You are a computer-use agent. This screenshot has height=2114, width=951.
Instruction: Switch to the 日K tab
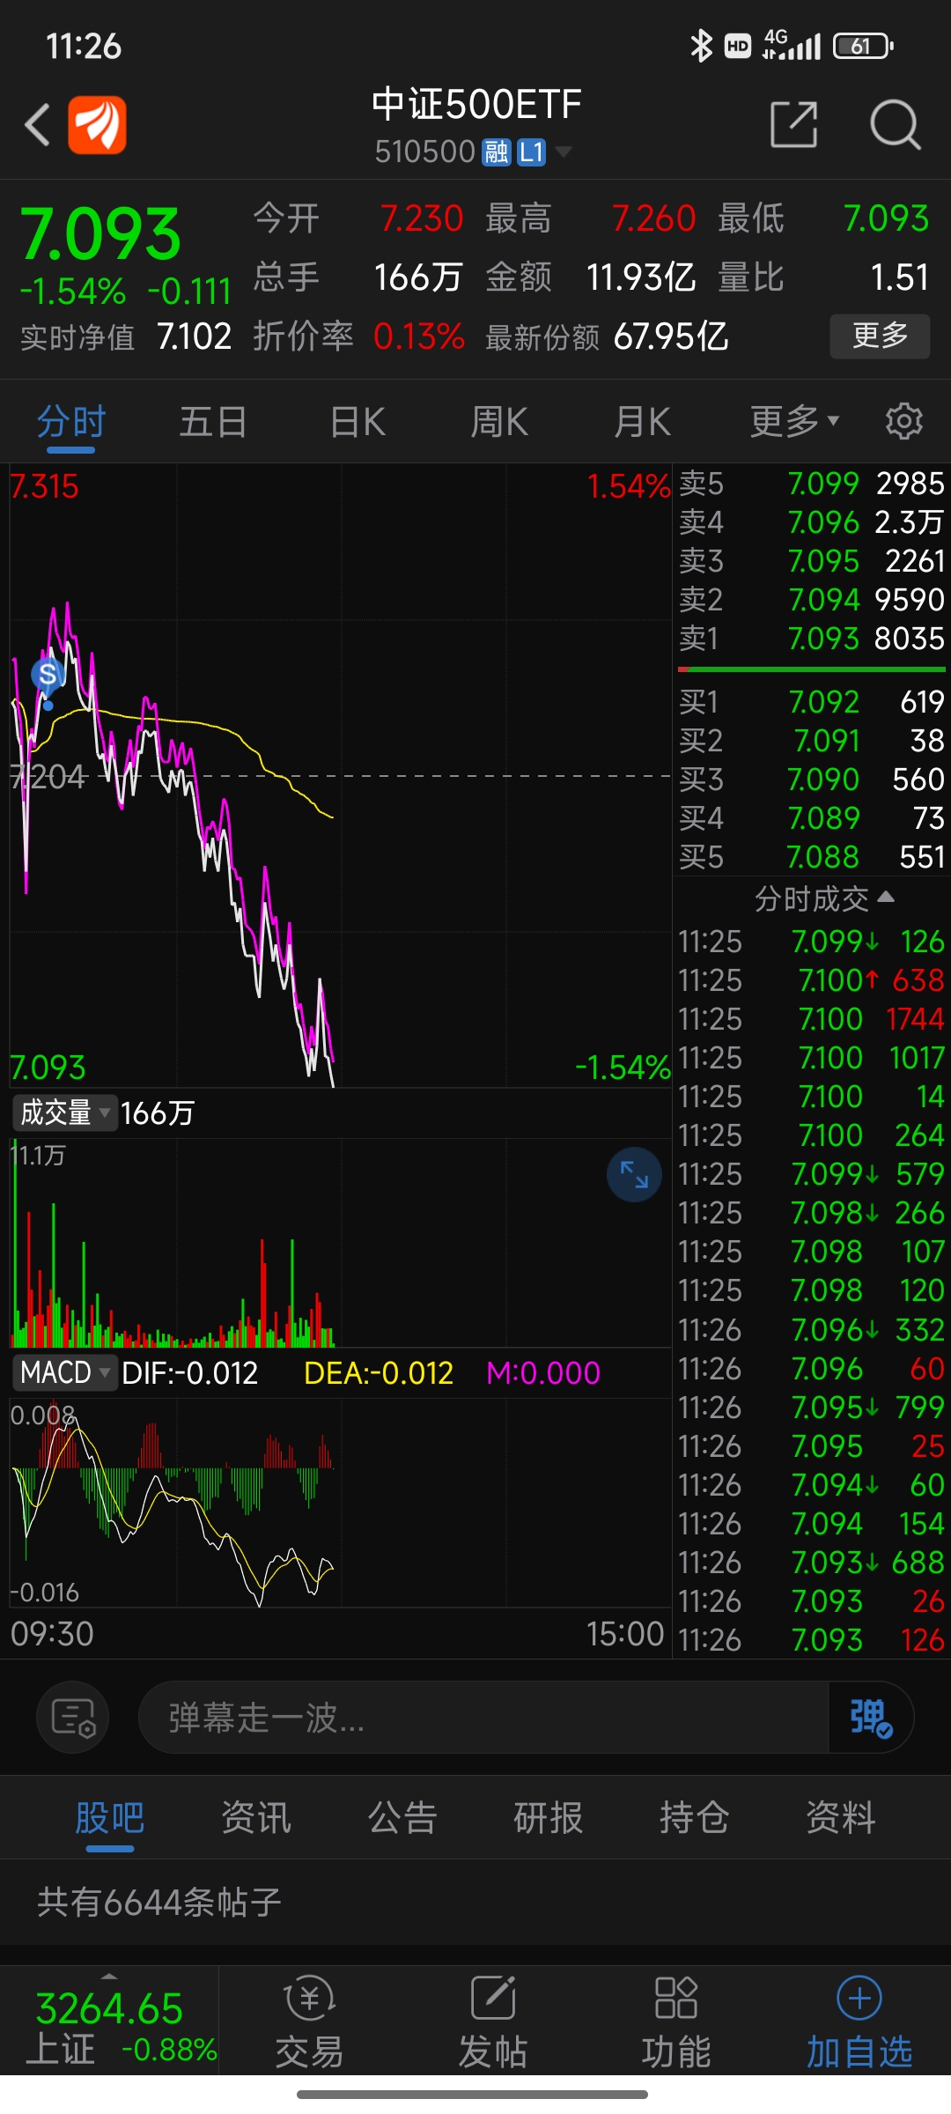point(358,422)
